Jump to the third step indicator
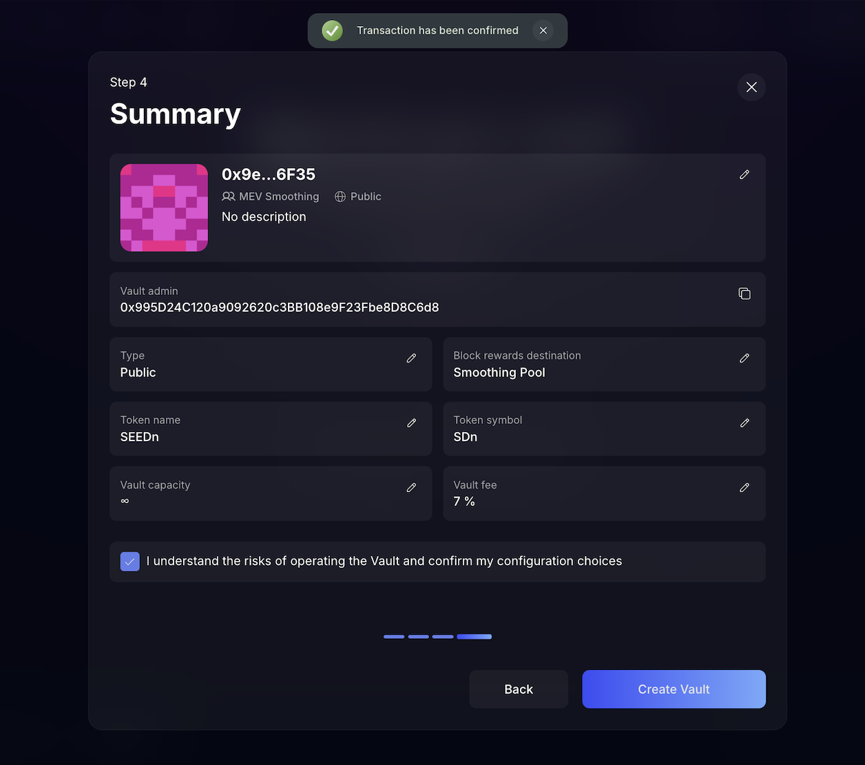 pos(443,637)
